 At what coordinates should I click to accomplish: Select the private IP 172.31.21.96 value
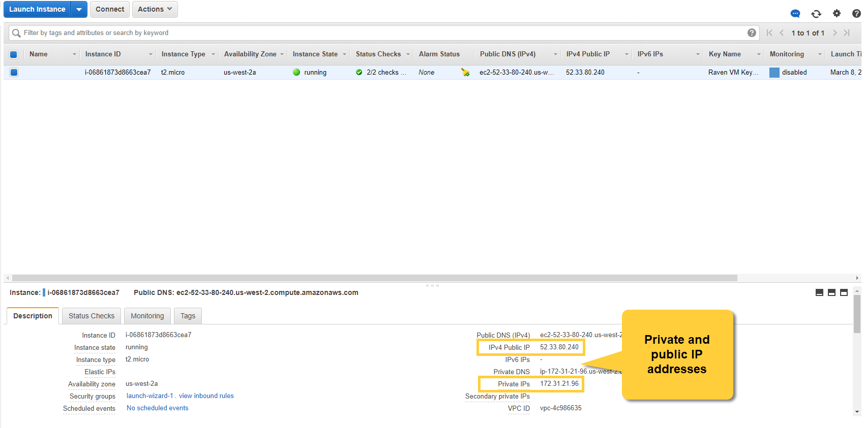click(559, 384)
